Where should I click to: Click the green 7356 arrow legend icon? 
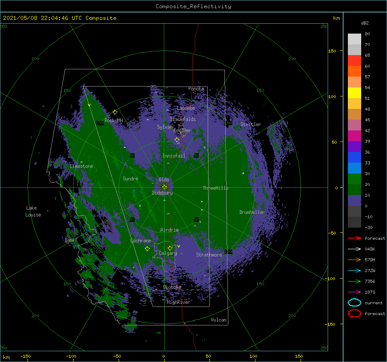[x=354, y=281]
